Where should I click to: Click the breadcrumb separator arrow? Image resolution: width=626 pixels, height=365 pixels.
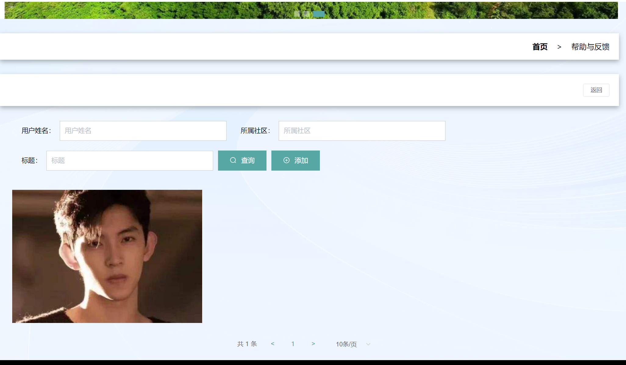pos(560,47)
